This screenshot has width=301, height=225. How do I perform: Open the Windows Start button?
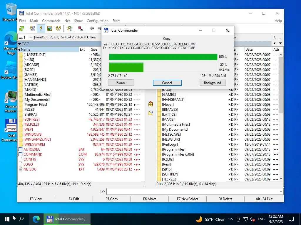(x=7, y=219)
